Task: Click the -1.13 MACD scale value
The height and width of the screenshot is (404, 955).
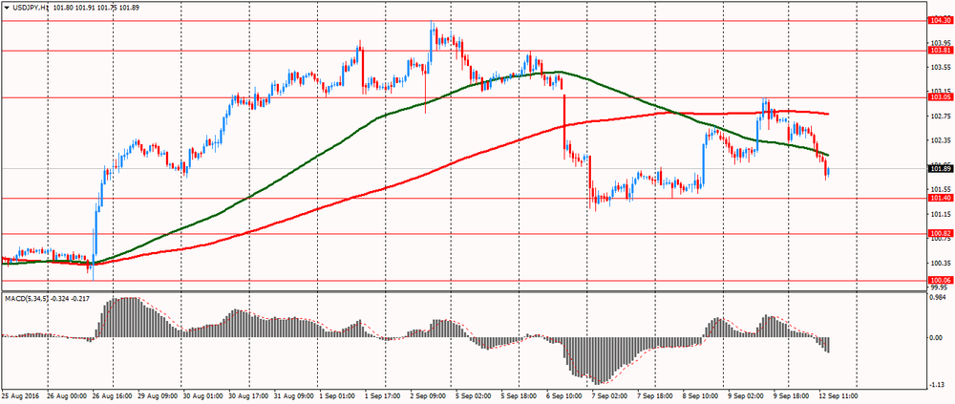Action: coord(938,385)
